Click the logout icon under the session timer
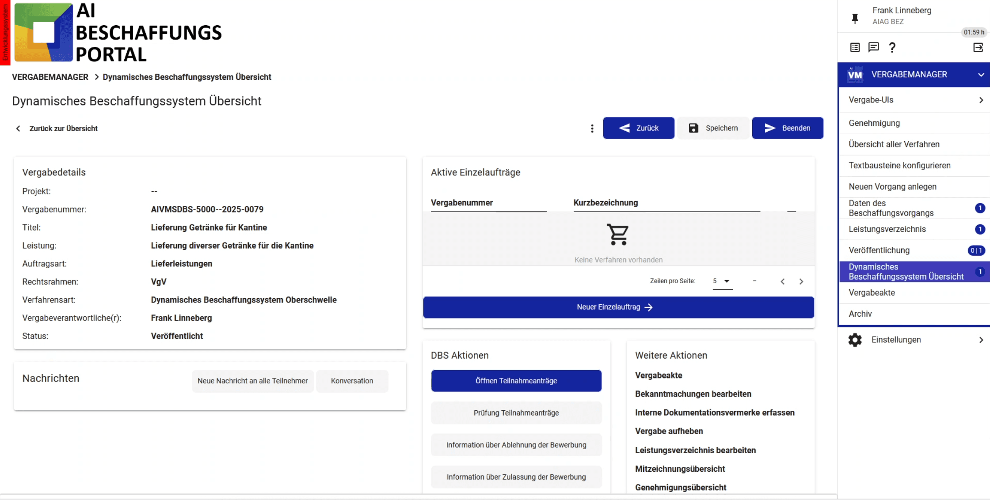Screen dimensions: 990x500 (978, 47)
